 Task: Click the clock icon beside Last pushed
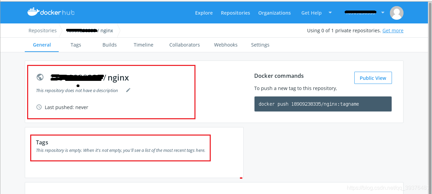(x=39, y=107)
